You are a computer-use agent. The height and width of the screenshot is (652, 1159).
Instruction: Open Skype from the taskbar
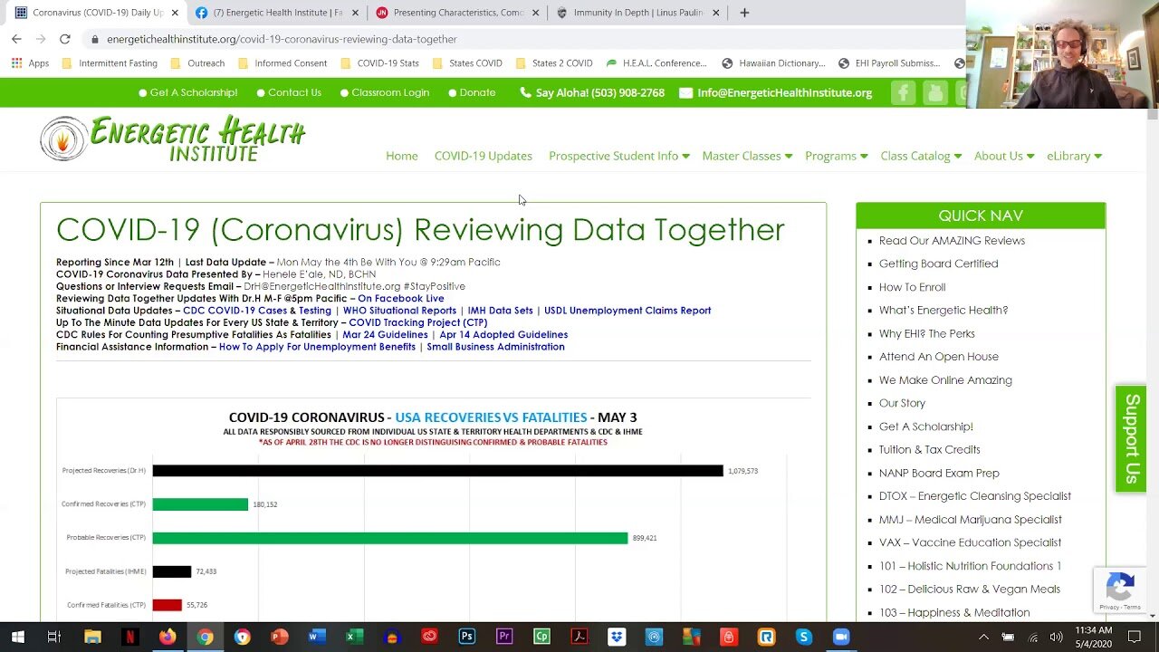(803, 637)
